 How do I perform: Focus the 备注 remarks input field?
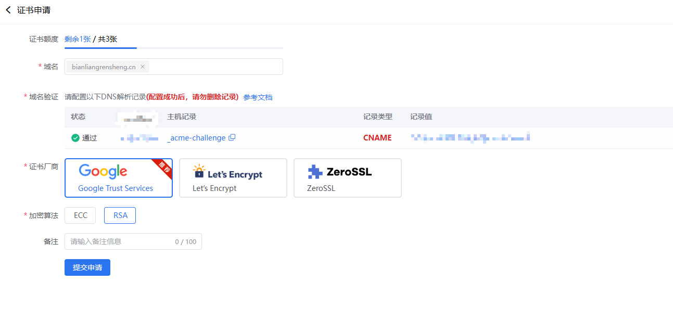tap(133, 241)
